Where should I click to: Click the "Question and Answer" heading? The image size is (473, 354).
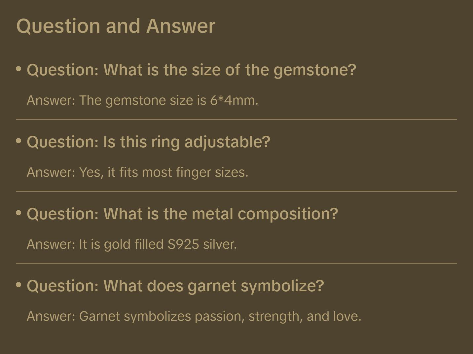tap(116, 26)
